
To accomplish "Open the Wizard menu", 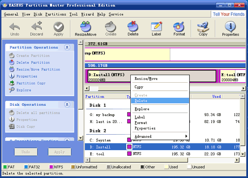I will click(87, 14).
